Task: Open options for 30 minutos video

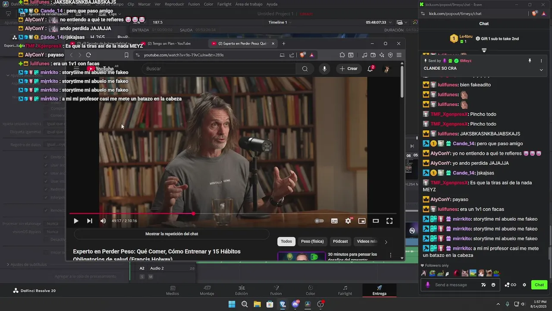Action: pyautogui.click(x=391, y=255)
